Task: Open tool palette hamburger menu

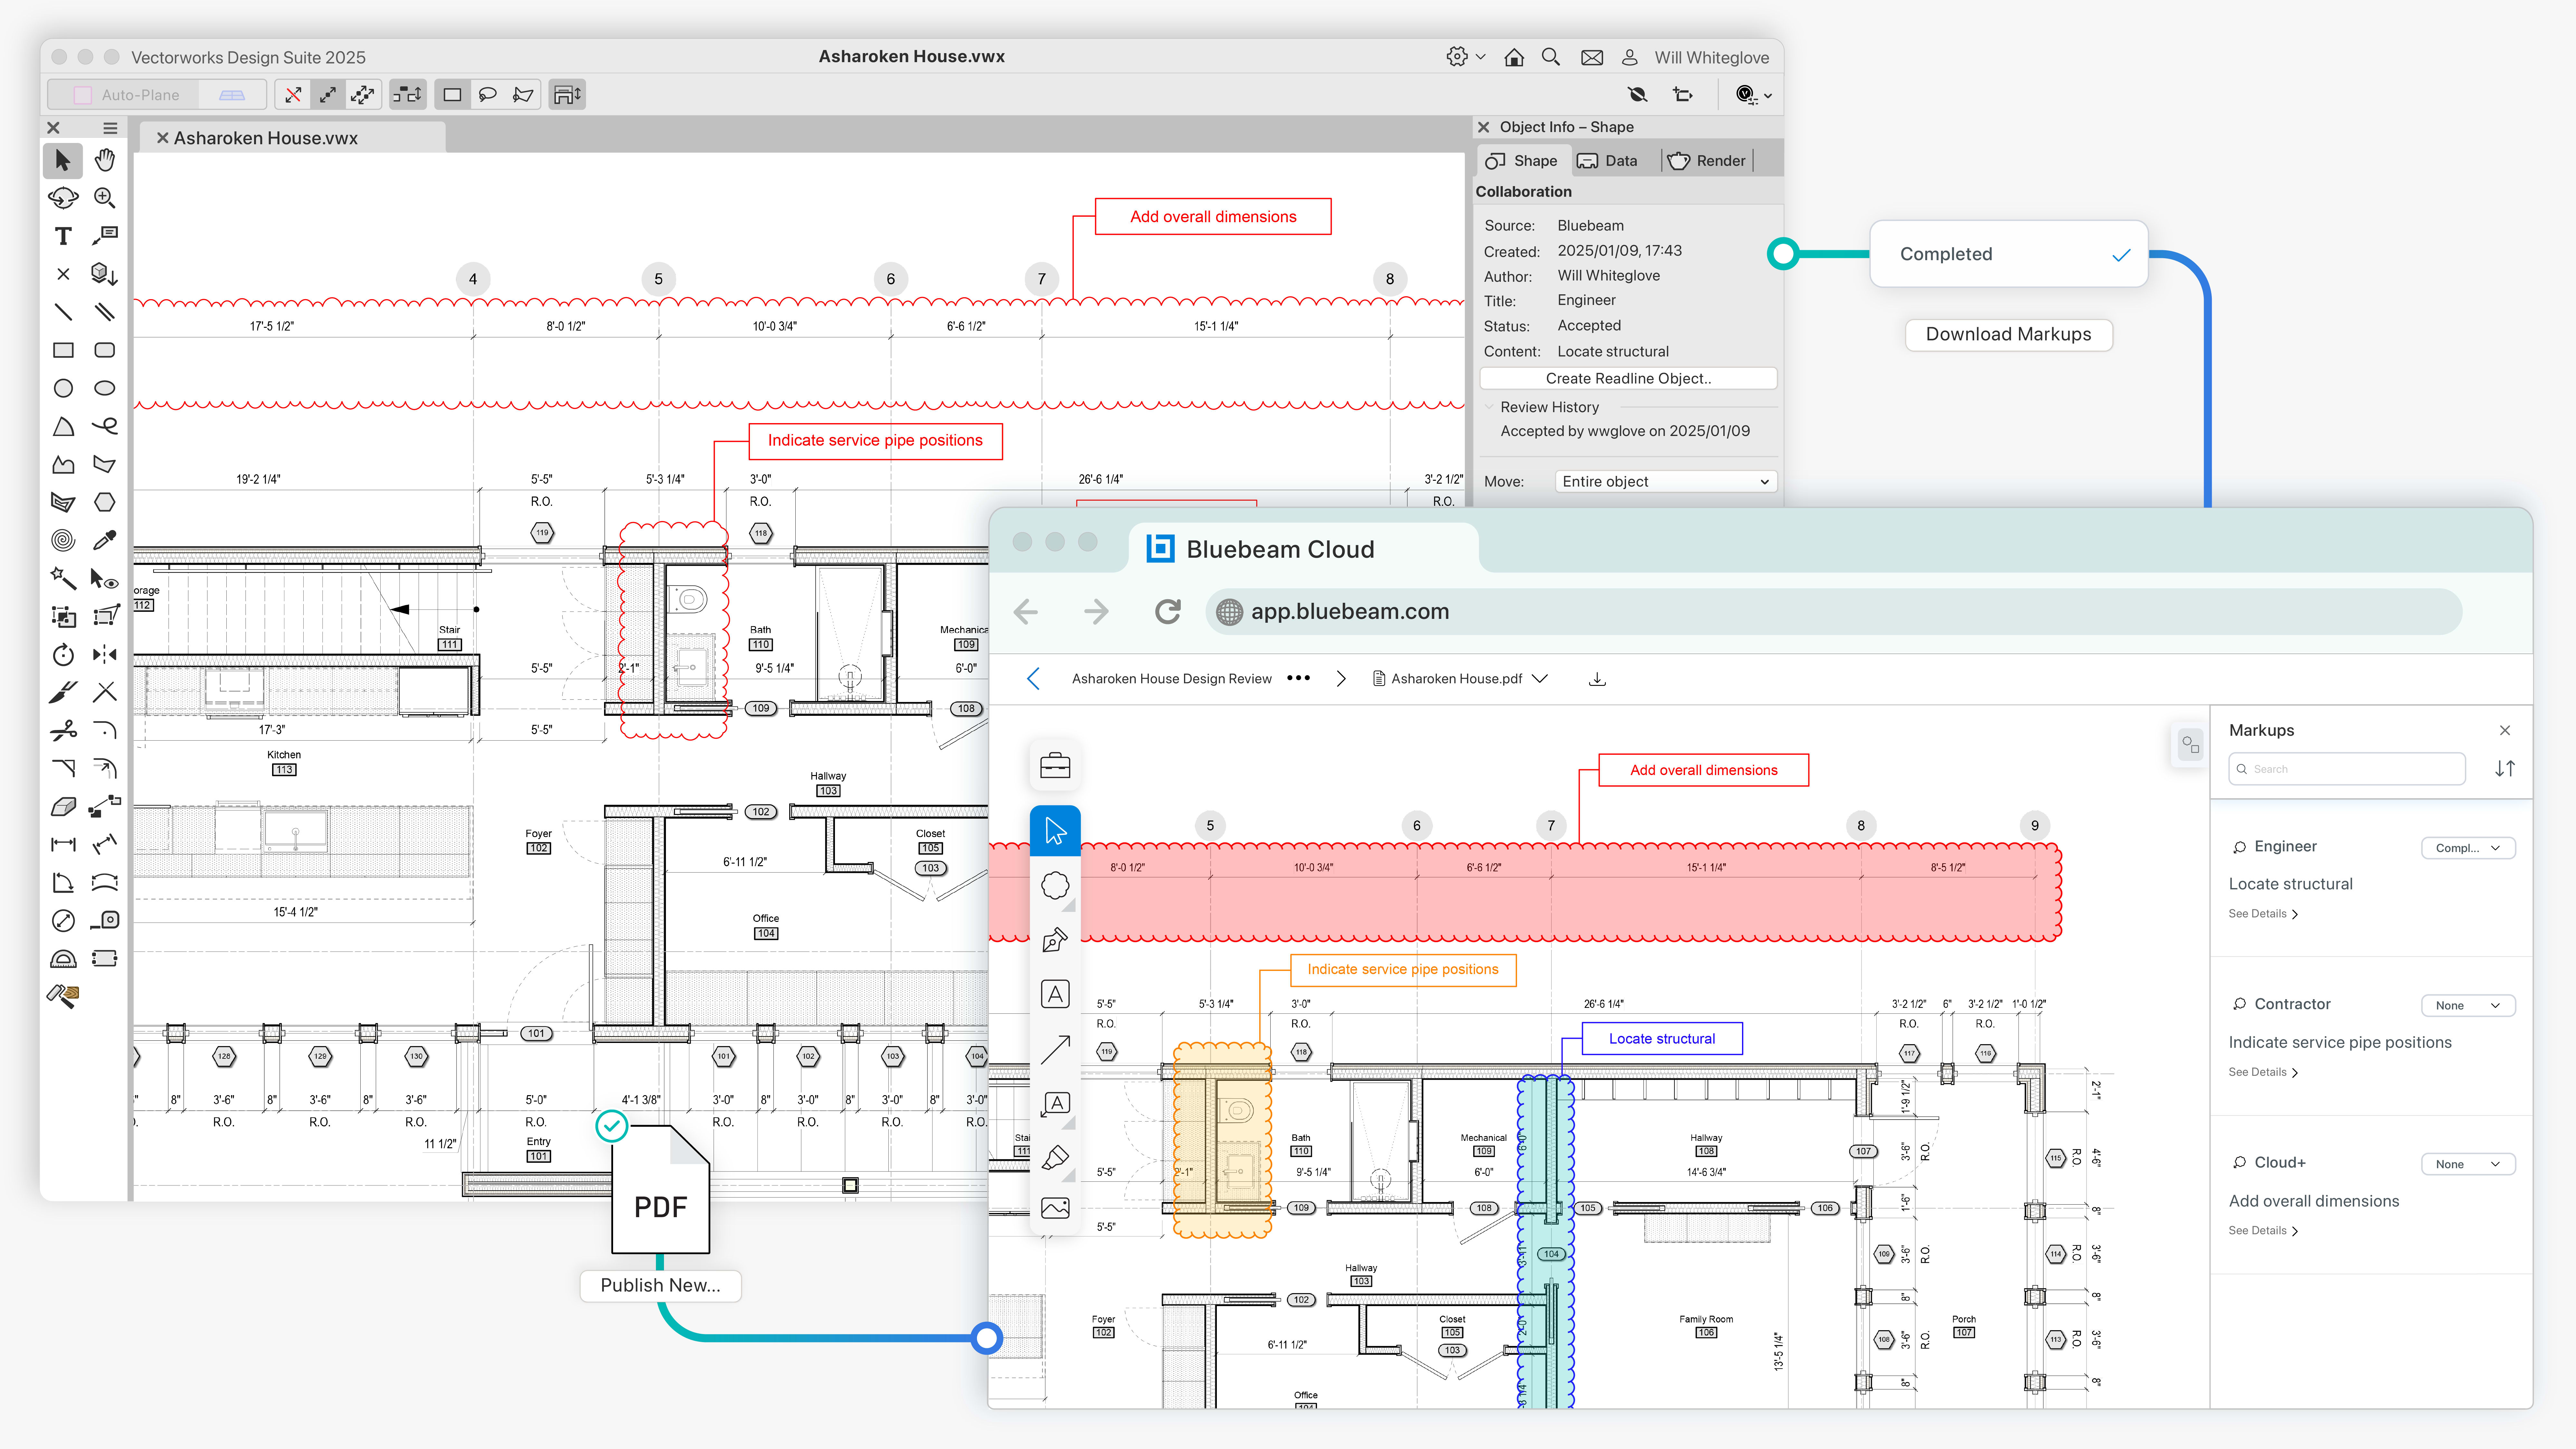Action: coord(110,128)
